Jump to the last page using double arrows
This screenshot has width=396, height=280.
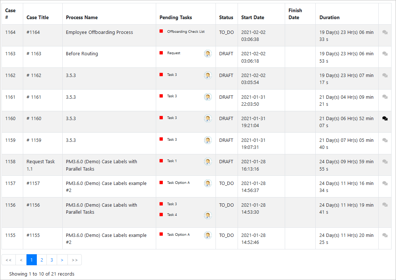(74, 260)
